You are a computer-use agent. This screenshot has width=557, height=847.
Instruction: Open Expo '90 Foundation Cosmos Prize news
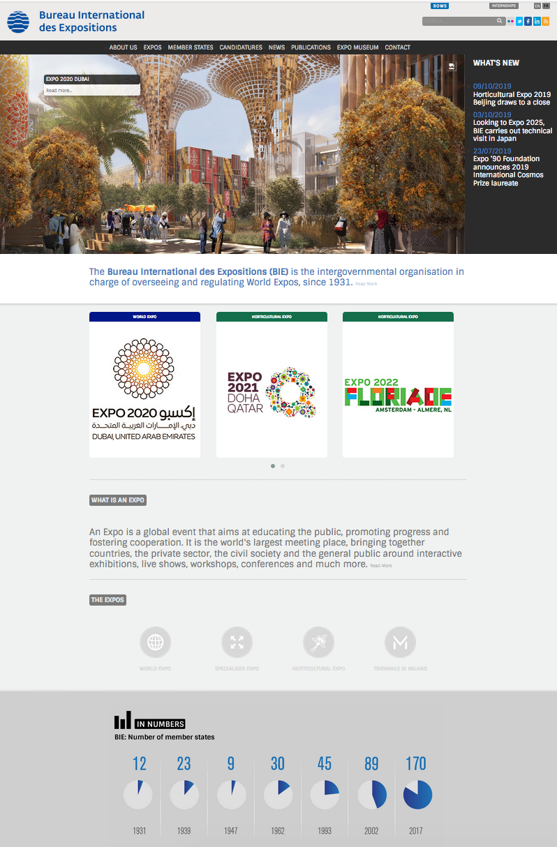507,171
